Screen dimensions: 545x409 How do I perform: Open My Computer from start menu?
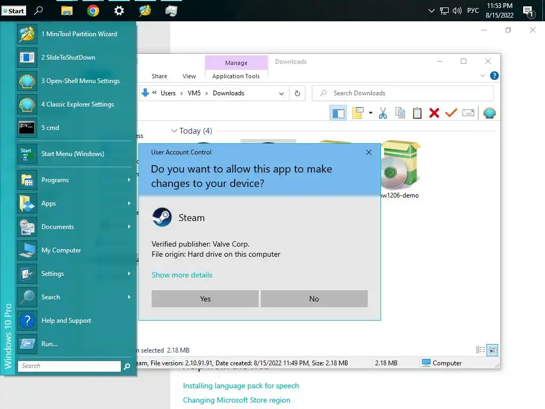75,250
